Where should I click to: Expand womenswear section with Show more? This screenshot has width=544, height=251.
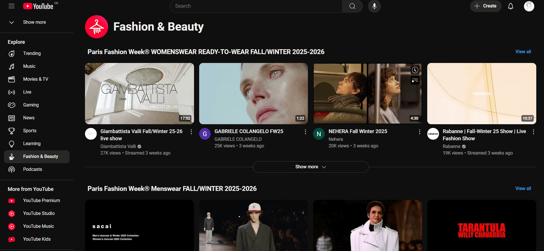310,167
